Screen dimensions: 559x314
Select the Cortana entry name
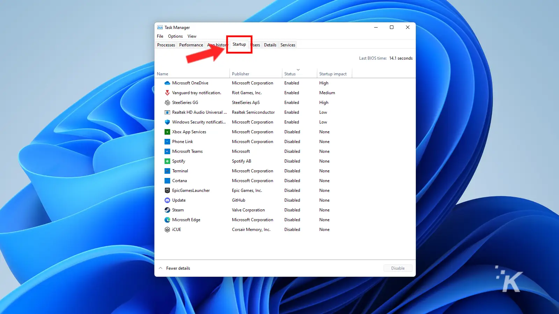(180, 181)
